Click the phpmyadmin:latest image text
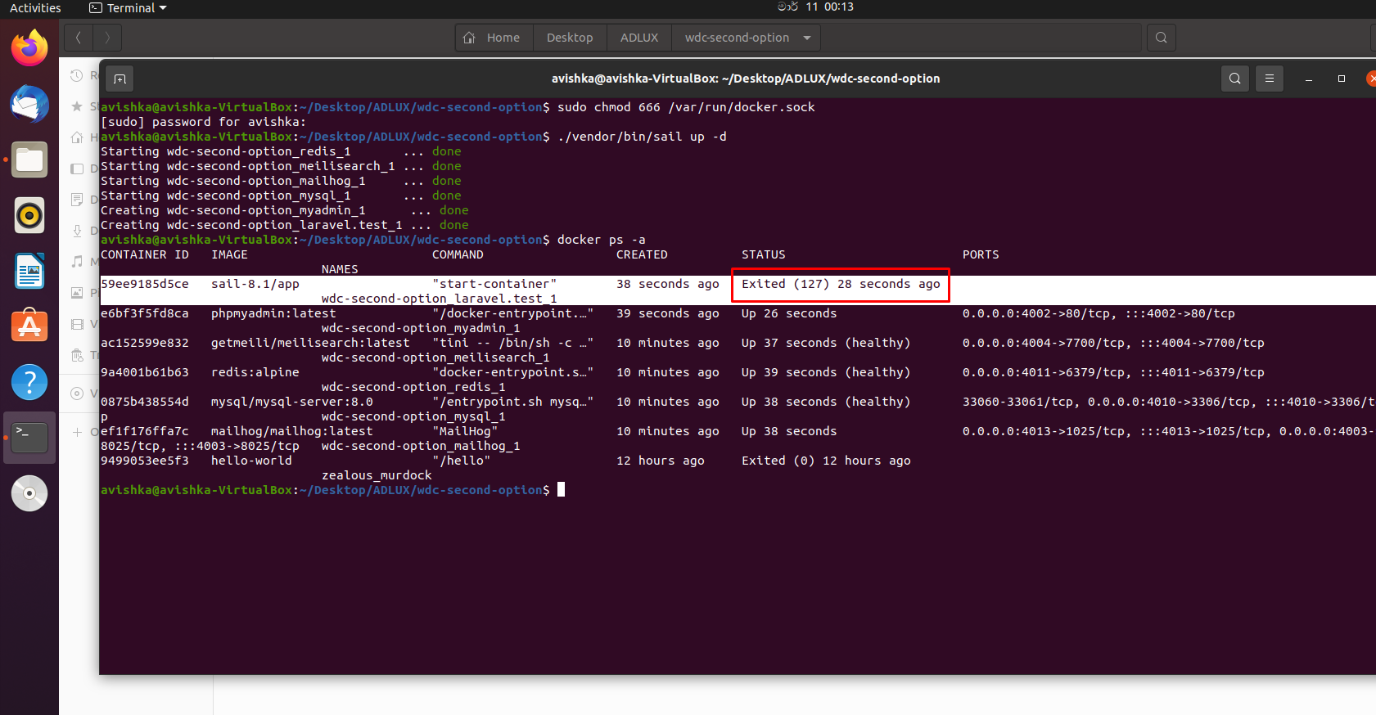1376x715 pixels. pos(273,313)
